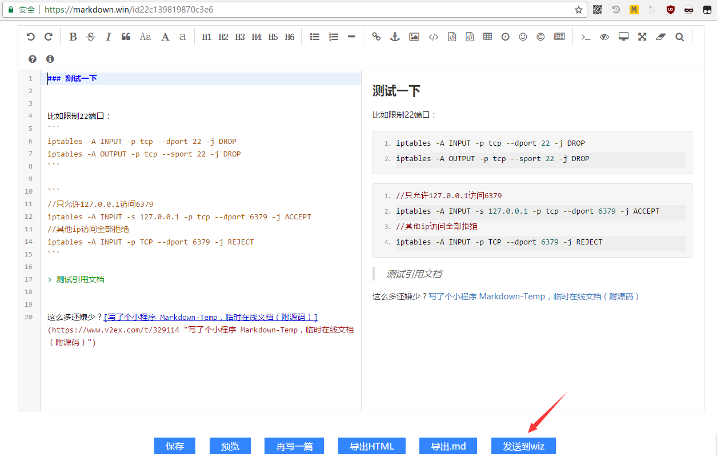The image size is (717, 457).
Task: Open the emoji picker
Action: click(x=522, y=36)
